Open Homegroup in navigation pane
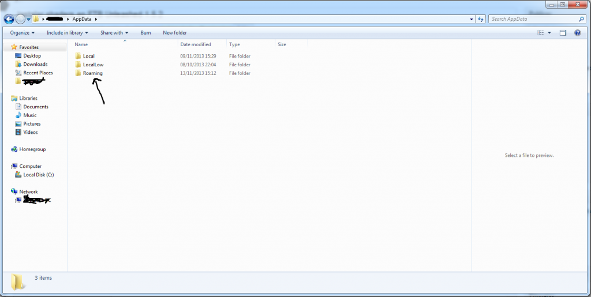591x297 pixels. click(32, 149)
